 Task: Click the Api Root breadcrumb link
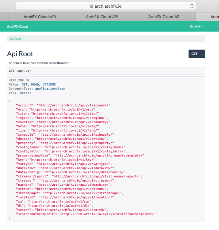tap(15, 39)
